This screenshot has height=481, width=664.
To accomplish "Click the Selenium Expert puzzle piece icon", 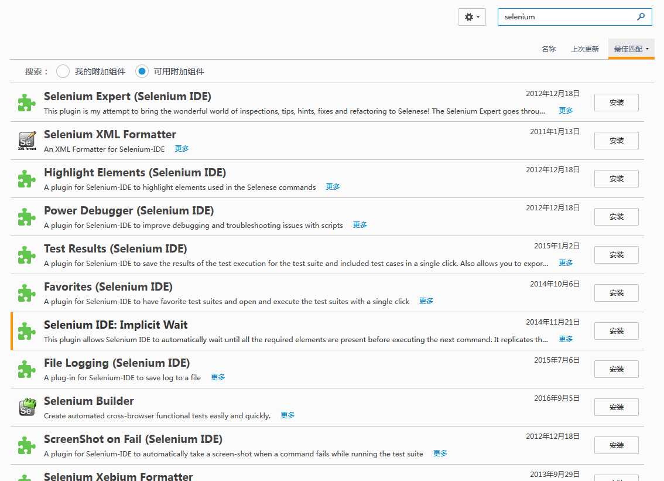I will [x=27, y=103].
